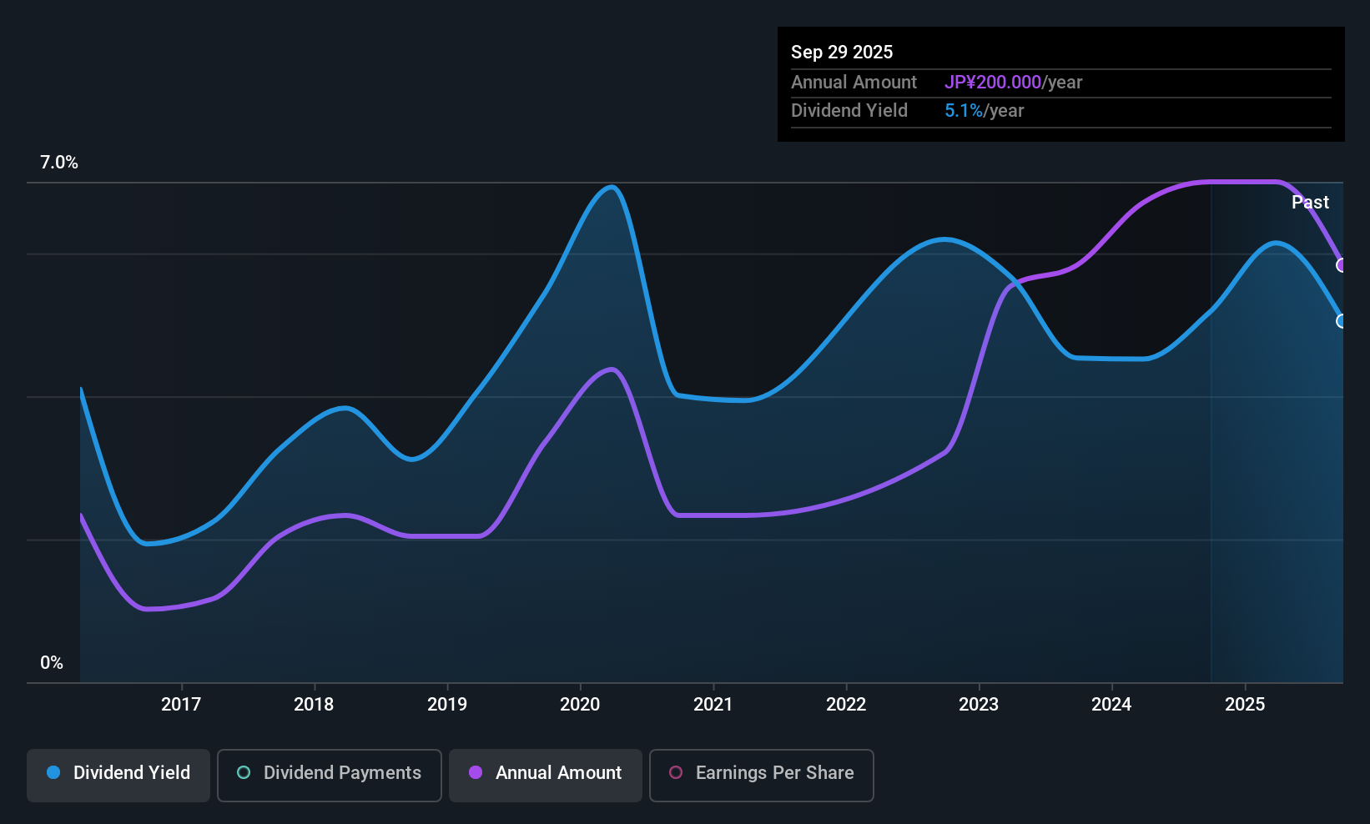Click the 2025 x-axis label

1245,705
